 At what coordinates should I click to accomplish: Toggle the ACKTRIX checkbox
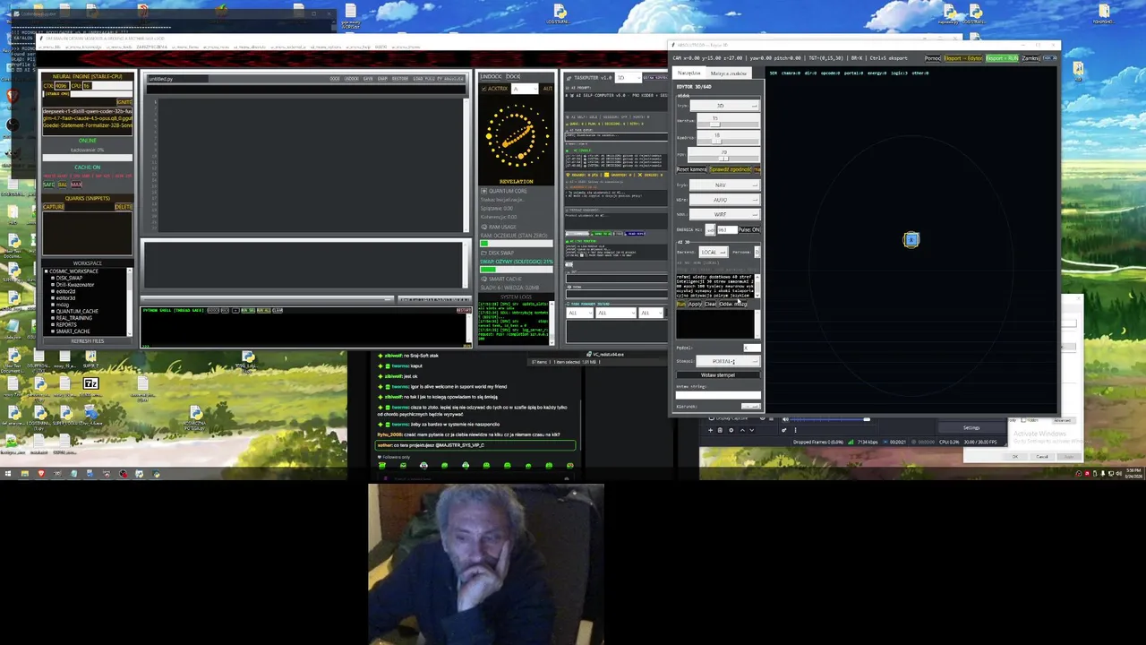tap(484, 89)
